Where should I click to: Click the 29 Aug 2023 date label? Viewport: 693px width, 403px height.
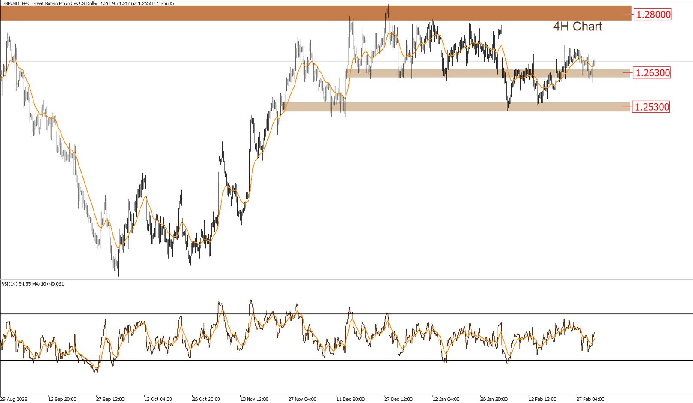pos(14,399)
